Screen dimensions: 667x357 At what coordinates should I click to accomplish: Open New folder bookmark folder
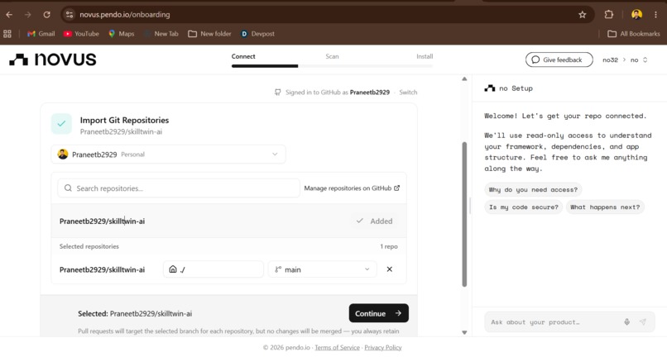(209, 34)
